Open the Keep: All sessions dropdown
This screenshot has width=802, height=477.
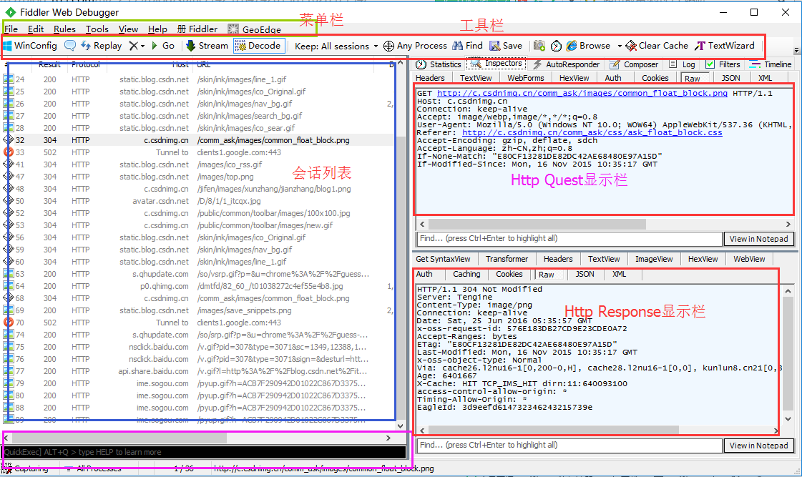tap(336, 46)
